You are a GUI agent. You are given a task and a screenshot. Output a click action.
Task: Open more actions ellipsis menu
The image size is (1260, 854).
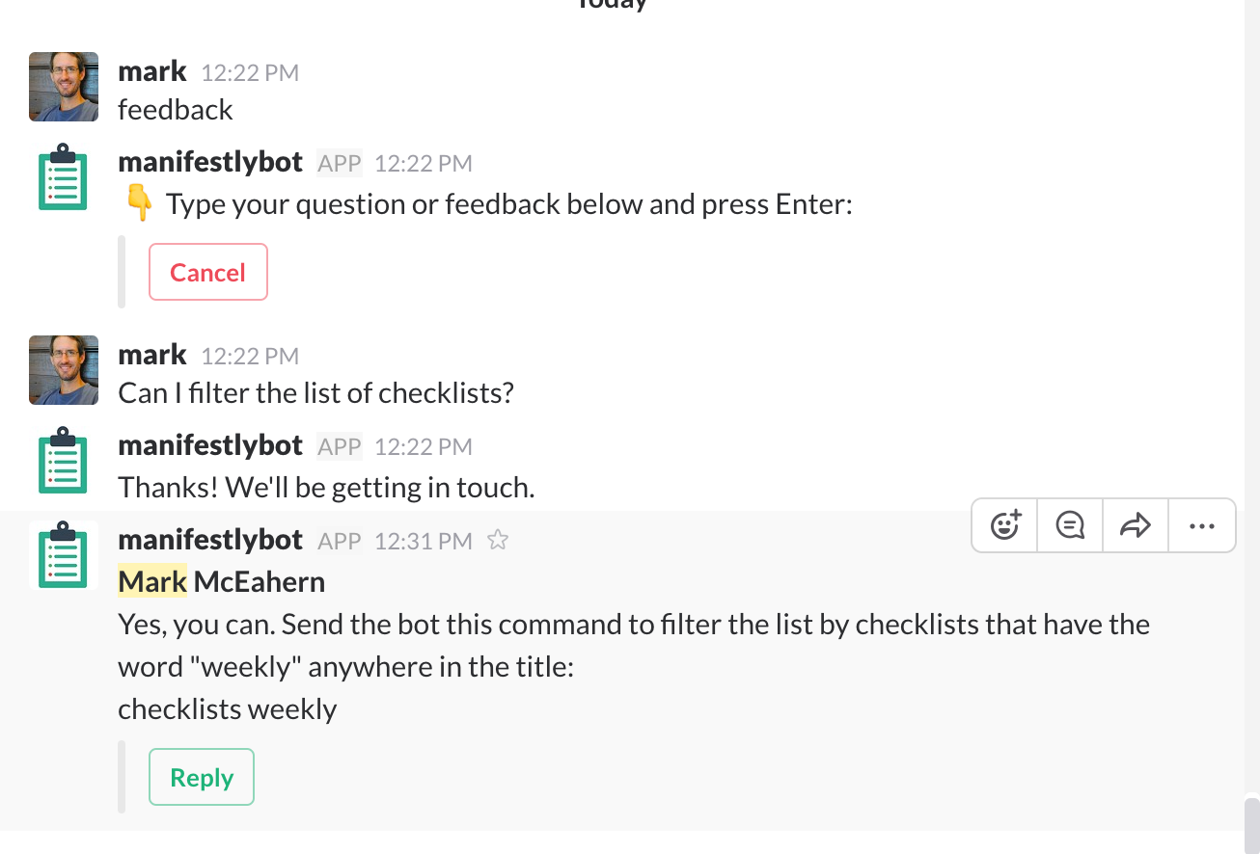coord(1201,525)
